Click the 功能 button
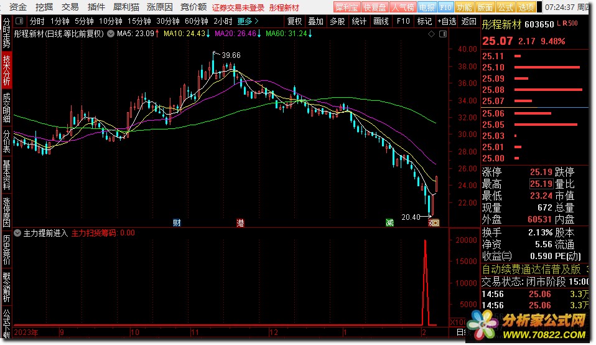 463,7
